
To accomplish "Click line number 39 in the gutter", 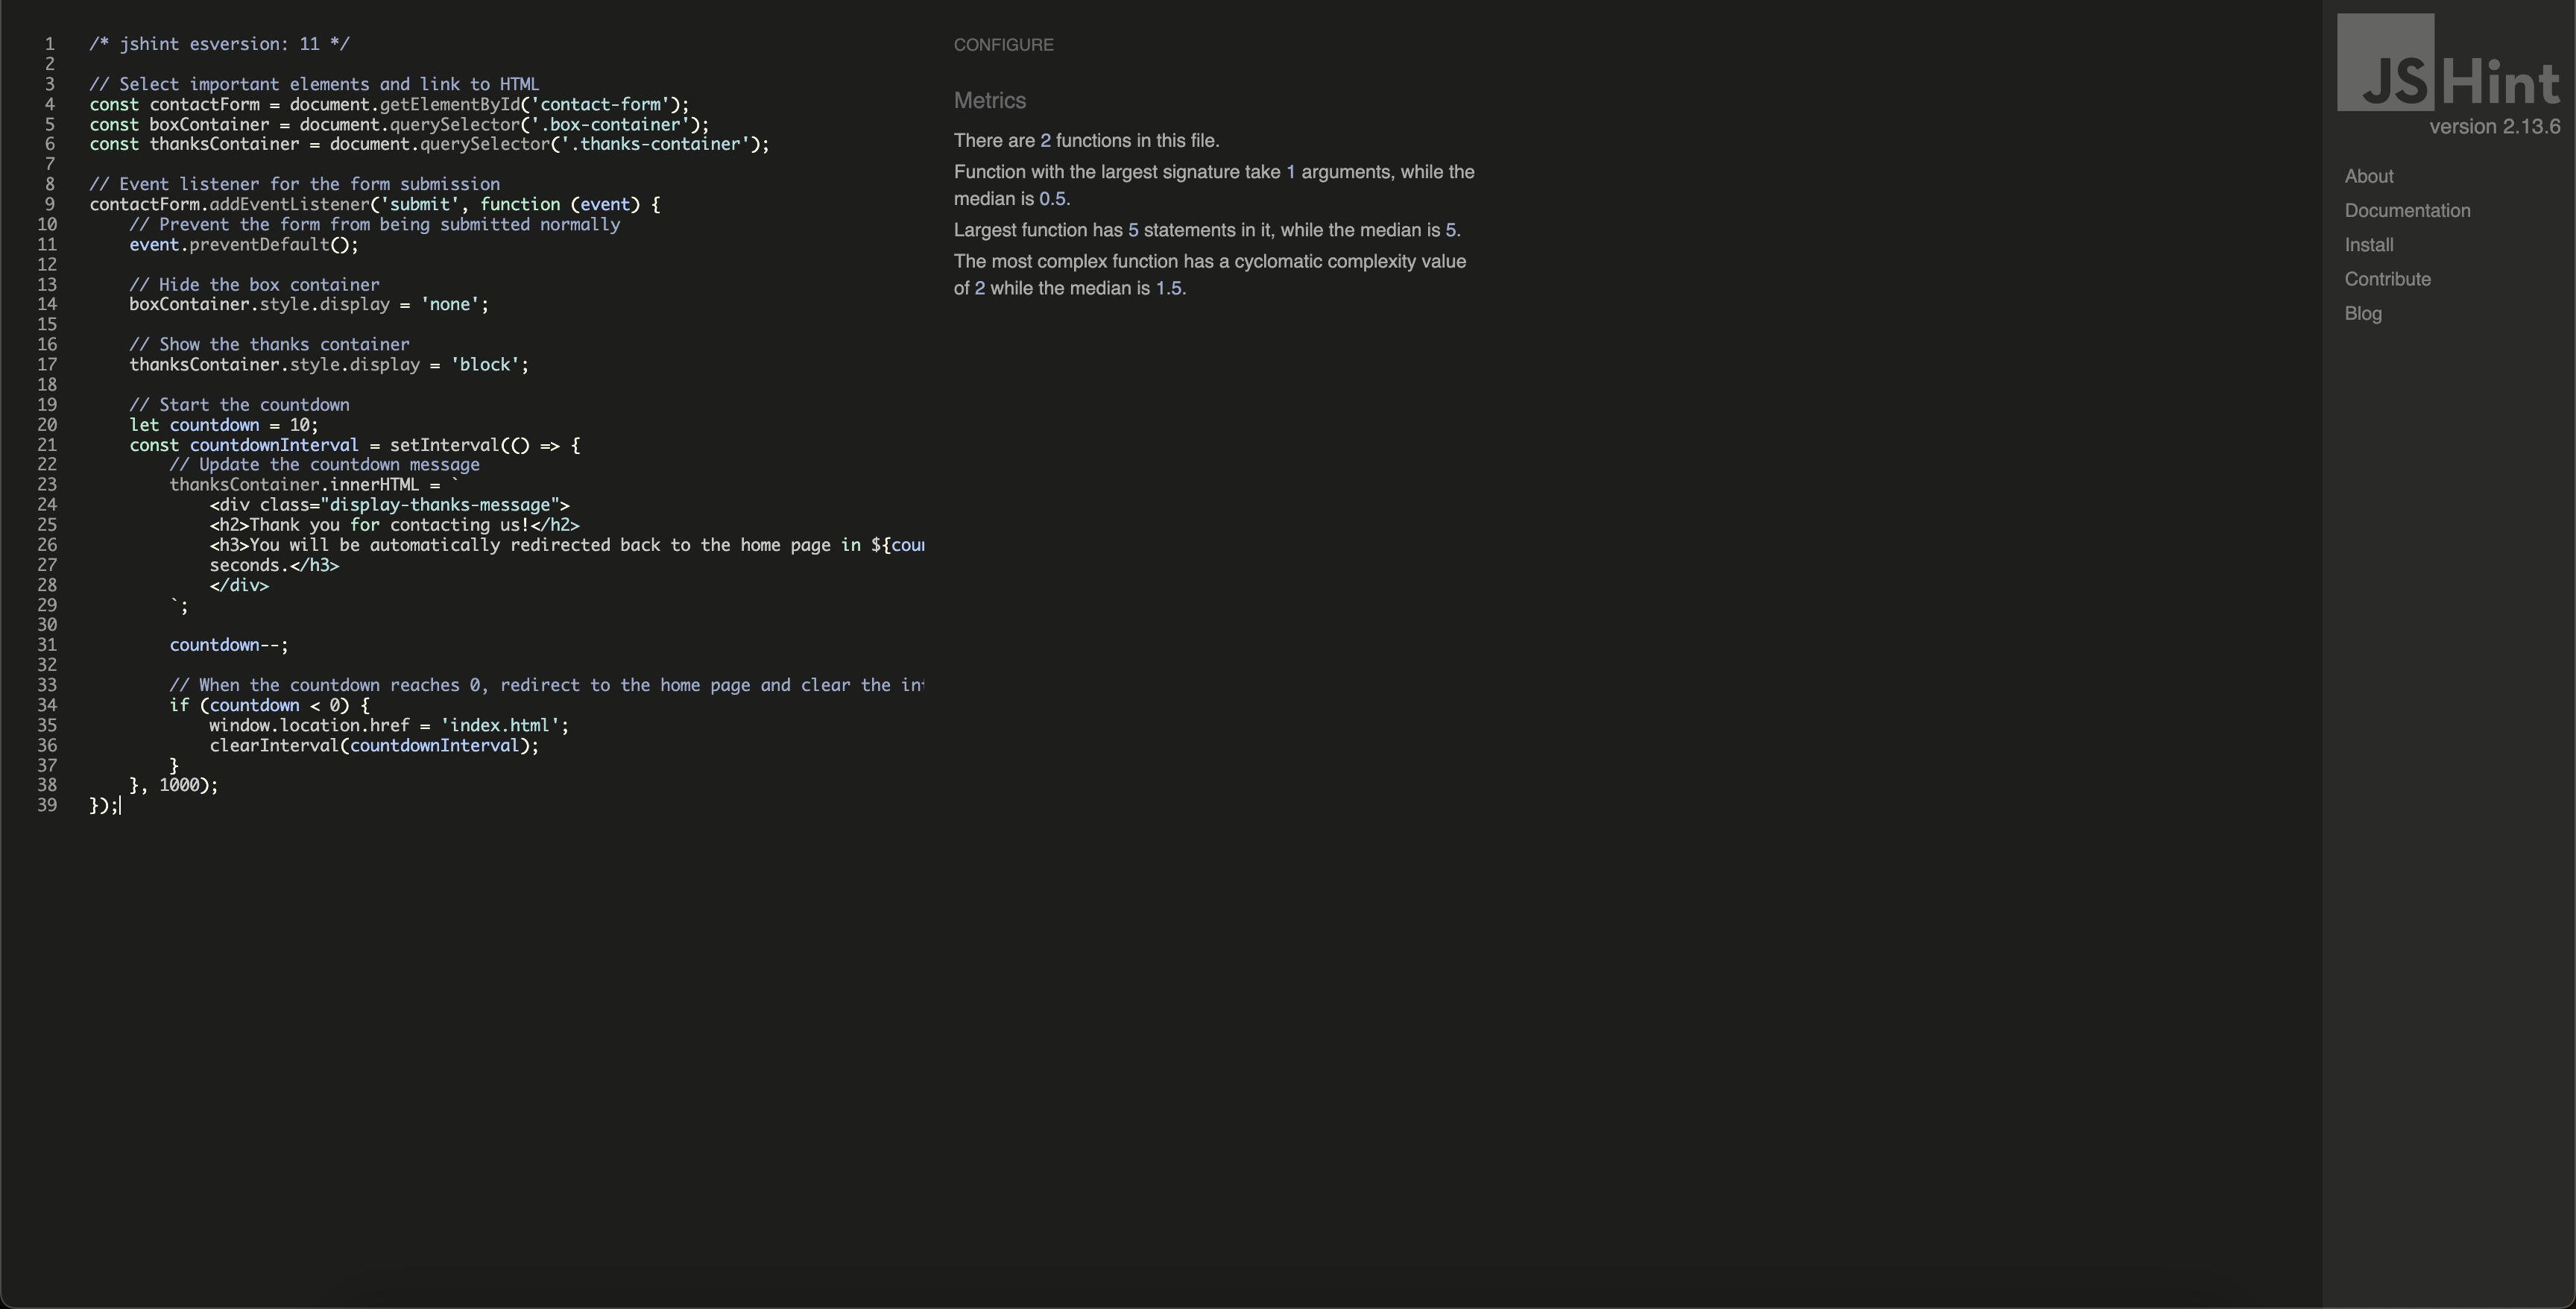I will pyautogui.click(x=47, y=805).
